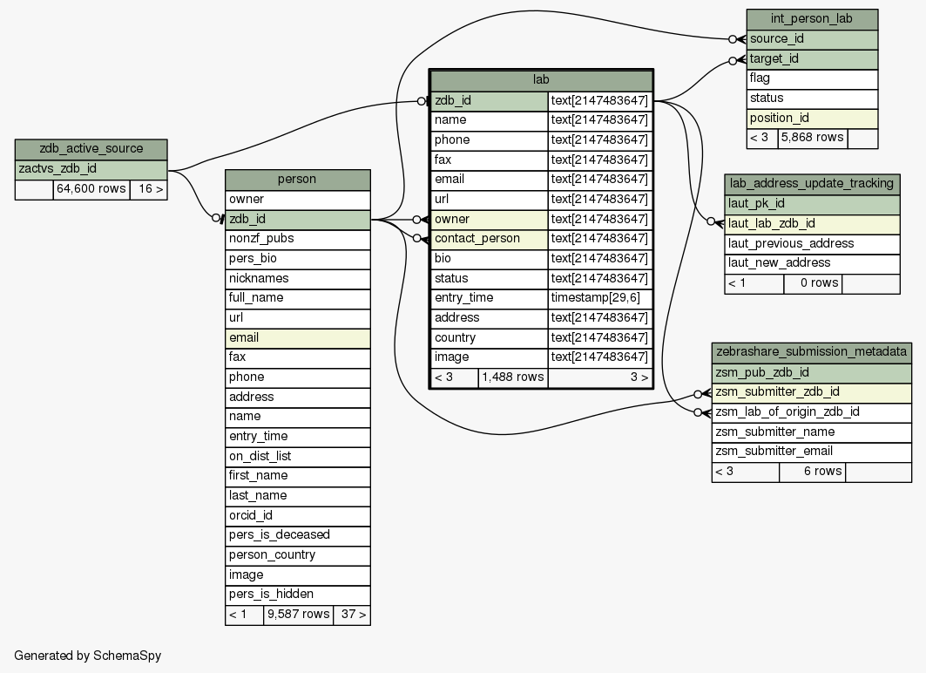Image resolution: width=926 pixels, height=673 pixels.
Task: Select orcid_id field in person table
Action: click(x=297, y=515)
